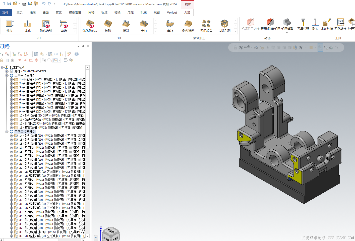The image size is (355, 241).
Task: Open the 文件 file menu
Action: [6, 12]
